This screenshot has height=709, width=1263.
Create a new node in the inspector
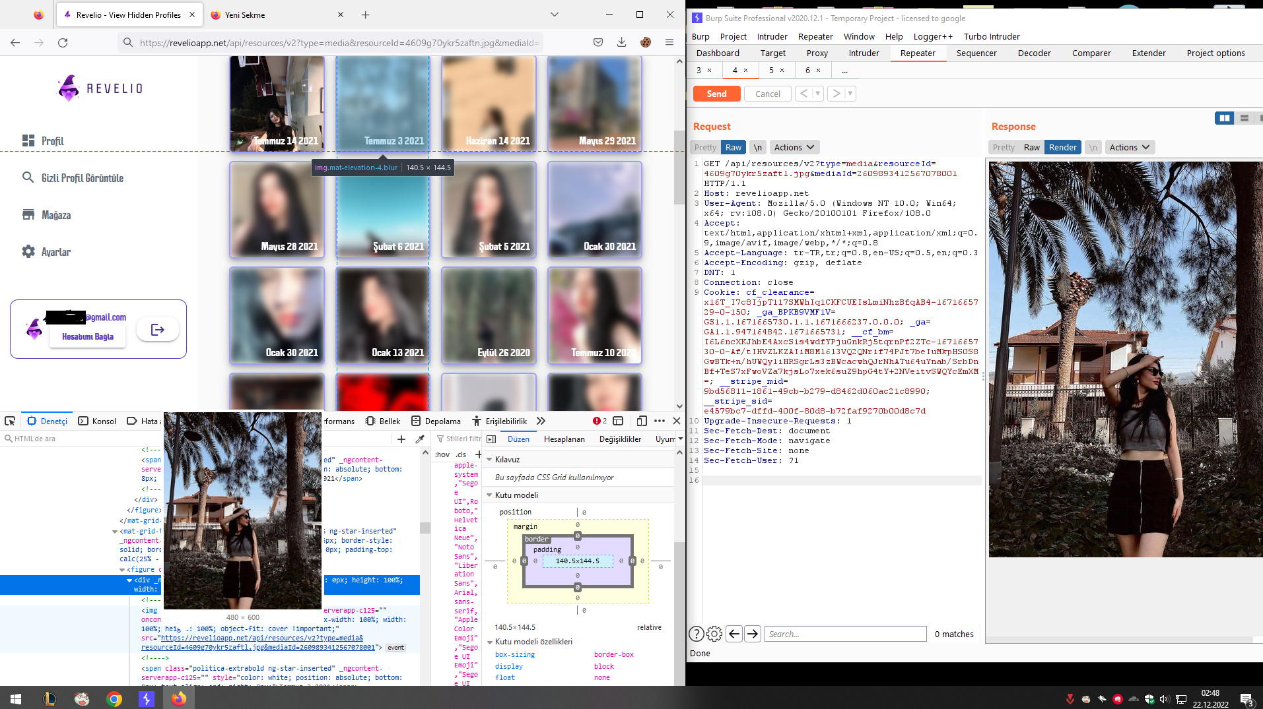tap(401, 439)
